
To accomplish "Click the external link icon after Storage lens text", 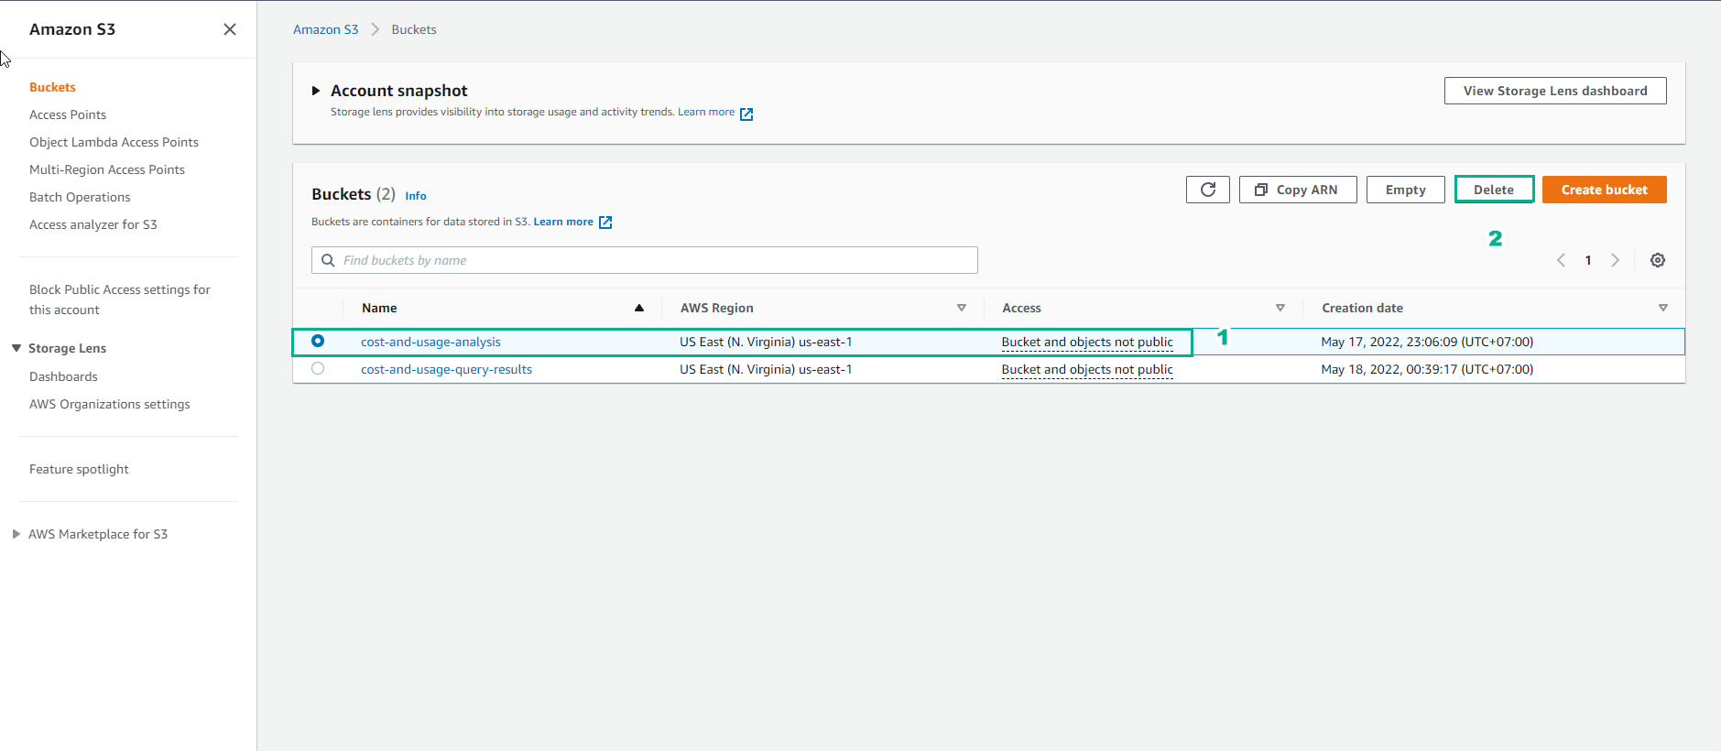I will point(746,114).
